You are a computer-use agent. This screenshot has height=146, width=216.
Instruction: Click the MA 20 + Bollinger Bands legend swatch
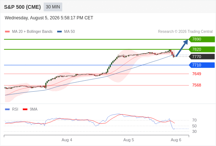7,32
